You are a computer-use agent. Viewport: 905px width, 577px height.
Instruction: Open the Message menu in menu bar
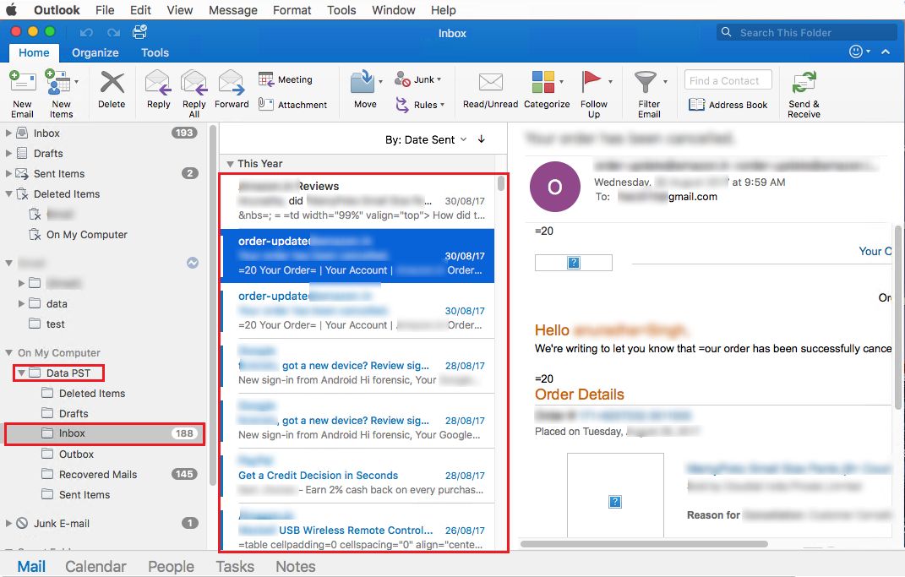click(233, 10)
